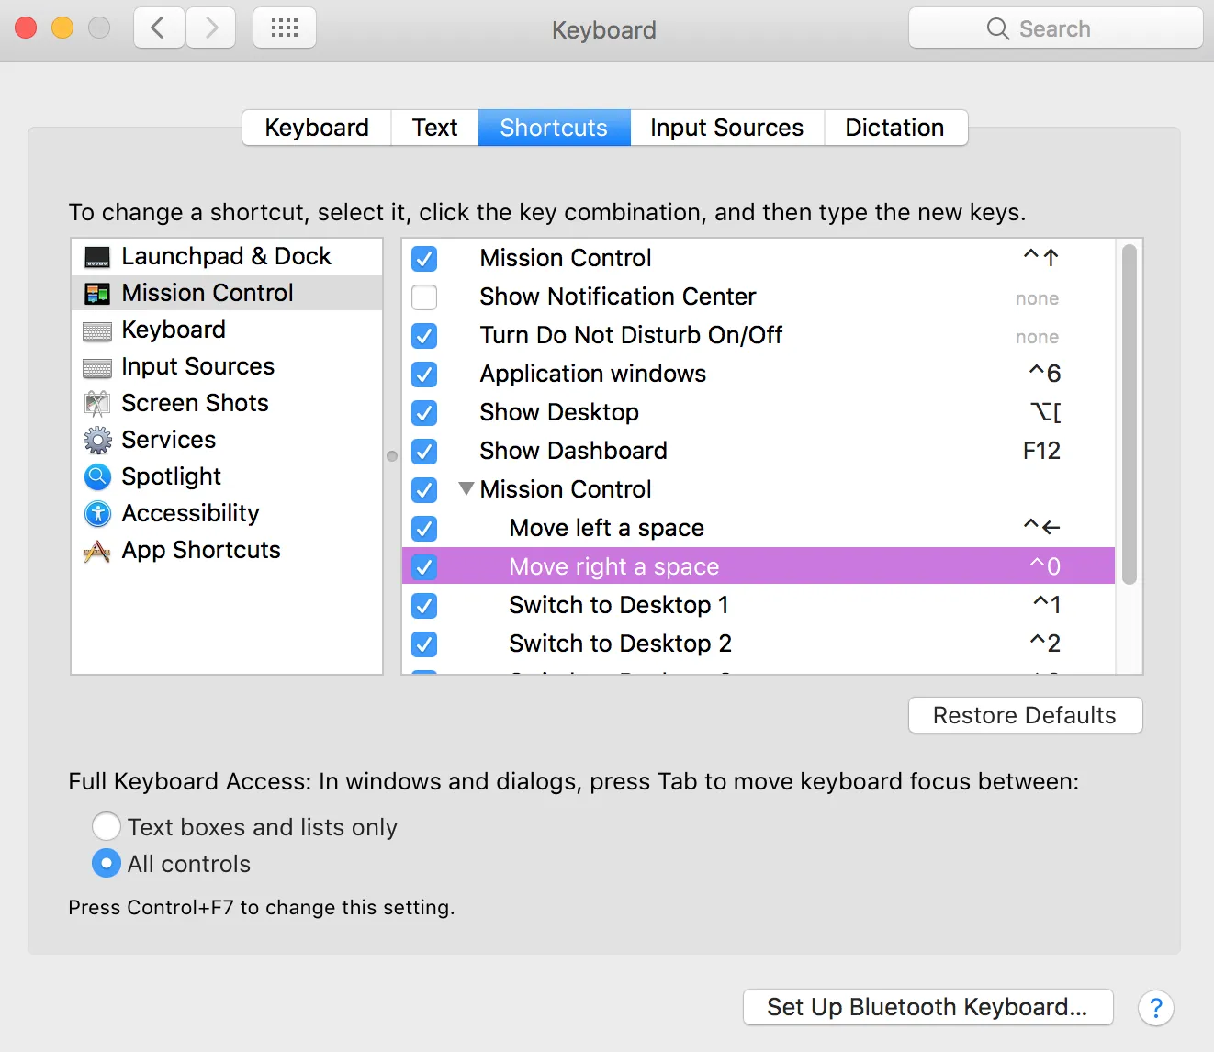Collapse the Mission Control disclosure triangle
Viewport: 1214px width, 1052px height.
[x=466, y=489]
